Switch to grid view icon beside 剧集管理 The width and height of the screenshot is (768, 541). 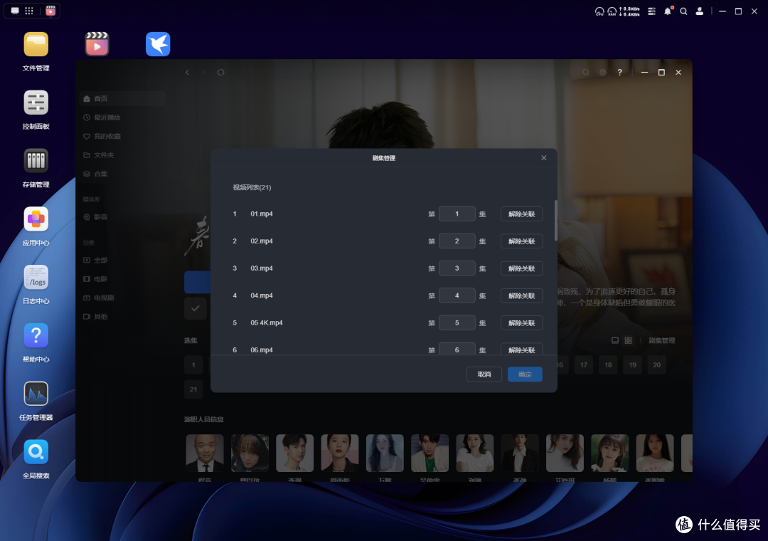pos(629,340)
